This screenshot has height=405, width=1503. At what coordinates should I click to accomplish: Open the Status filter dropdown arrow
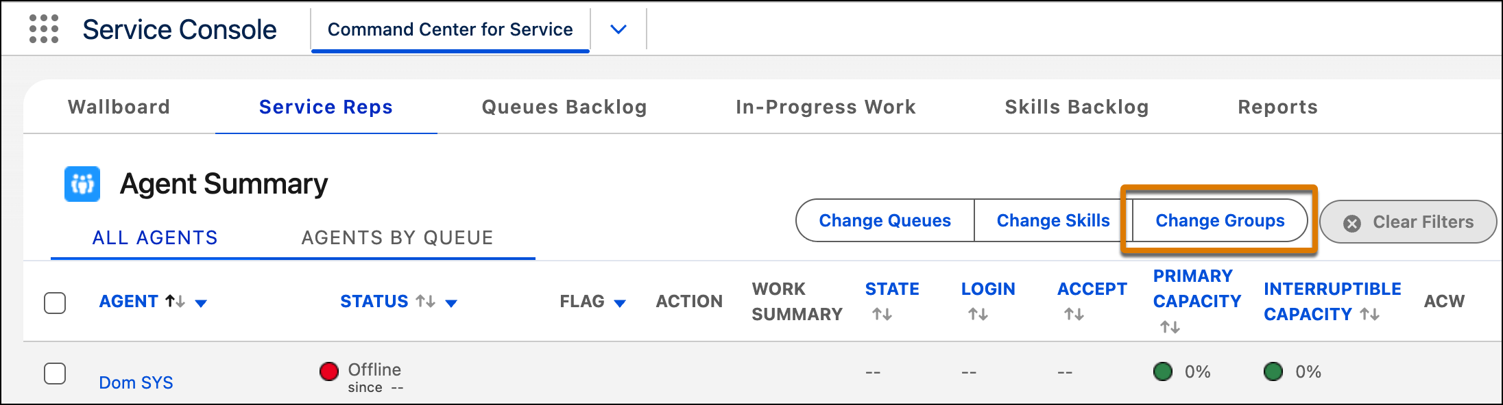[x=451, y=303]
